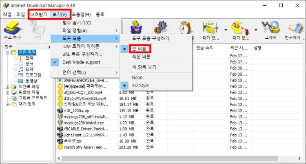Expand the 완료한 파일 tree node
306x164 pixels.
7,93
